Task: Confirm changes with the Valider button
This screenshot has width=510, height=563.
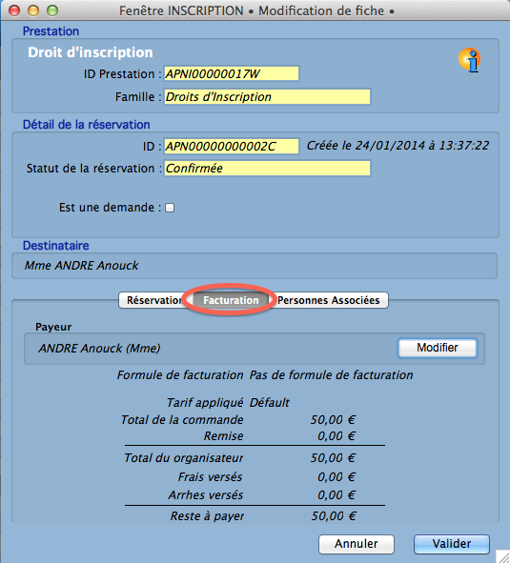Action: (452, 544)
